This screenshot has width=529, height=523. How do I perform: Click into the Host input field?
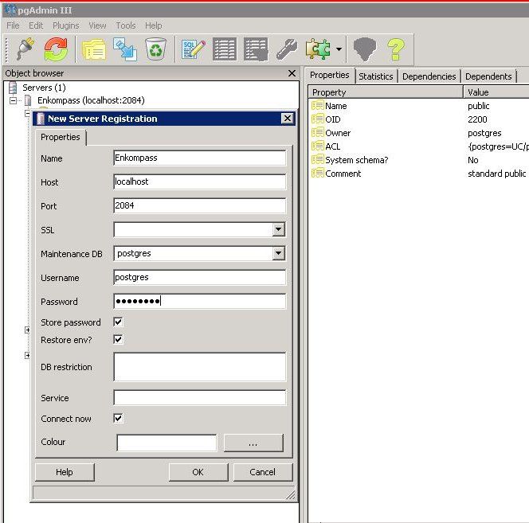tap(199, 182)
